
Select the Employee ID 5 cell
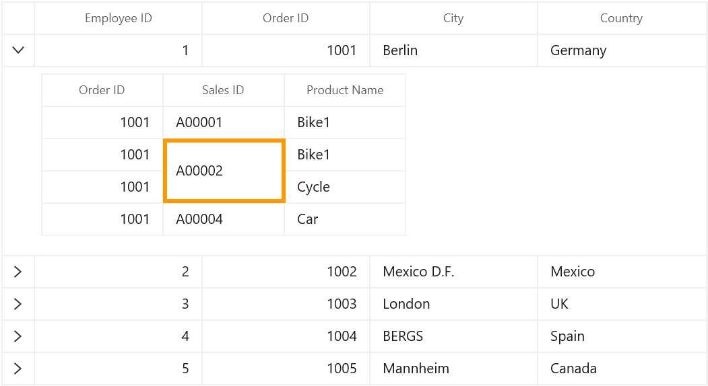[119, 369]
